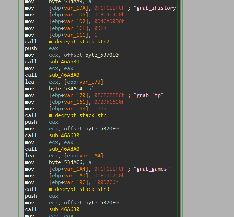Click the m_decrypt_stack_str7 function name
Screen dimensions: 234x217
pyautogui.click(x=79, y=42)
